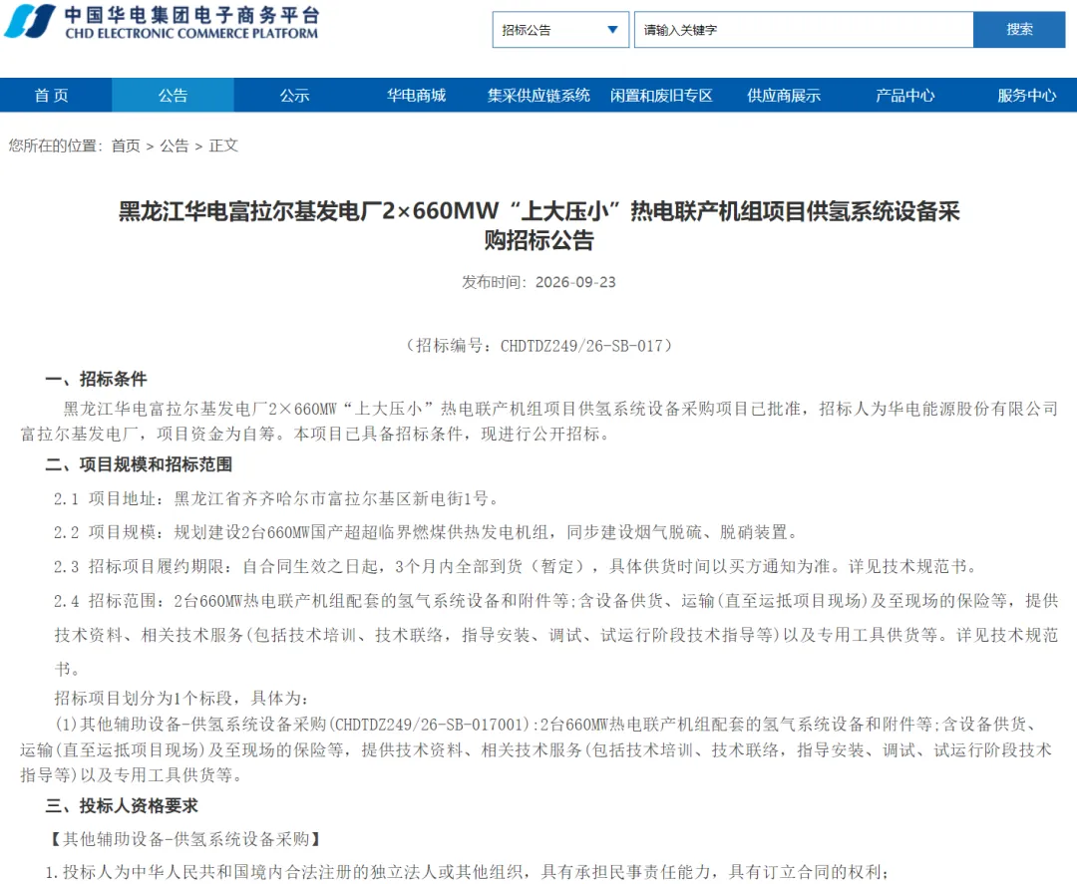Click the heading 二、项目规模和招标范围

click(x=139, y=464)
